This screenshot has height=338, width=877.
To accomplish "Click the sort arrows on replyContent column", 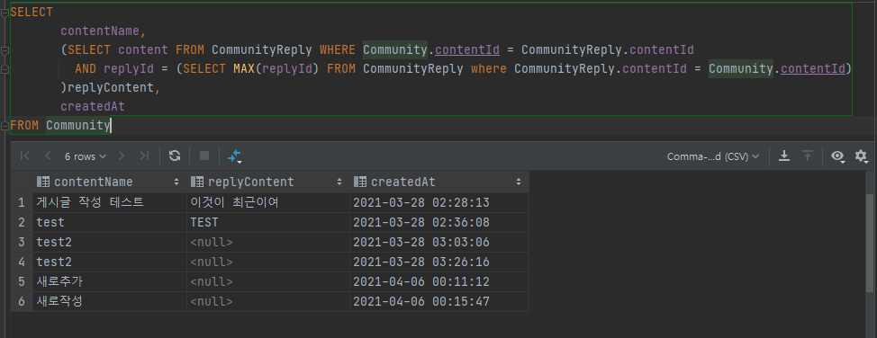I will pyautogui.click(x=339, y=182).
